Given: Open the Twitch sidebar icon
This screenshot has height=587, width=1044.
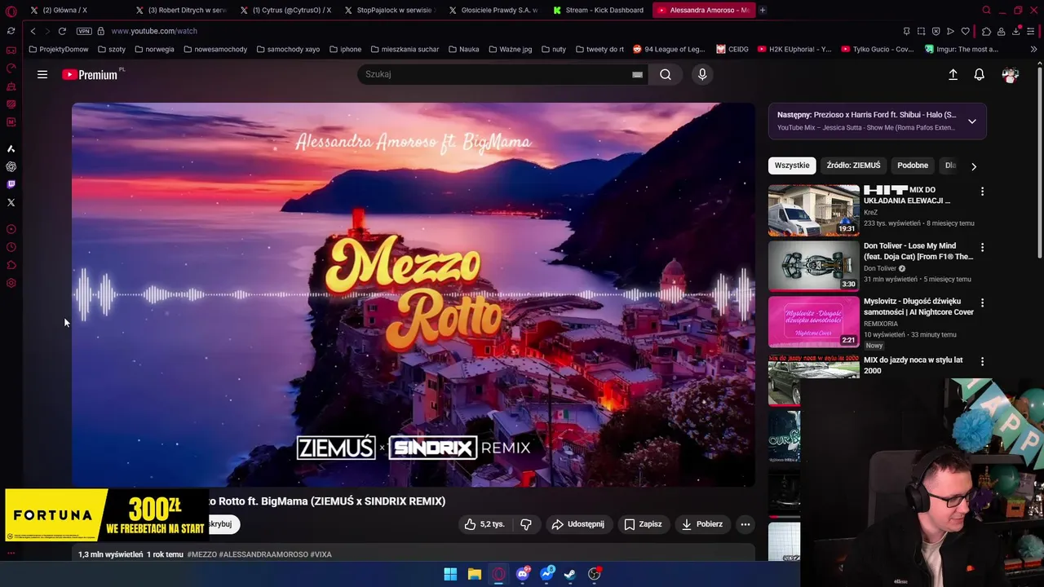Looking at the screenshot, I should [11, 184].
